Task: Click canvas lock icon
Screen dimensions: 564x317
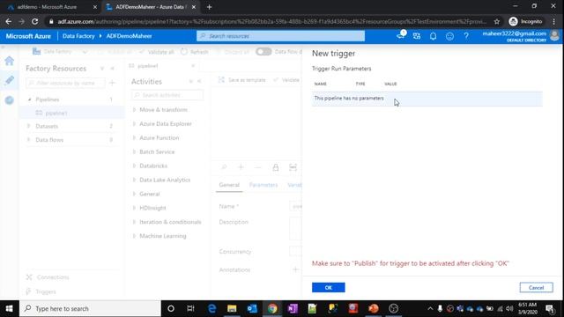Action: [x=276, y=167]
